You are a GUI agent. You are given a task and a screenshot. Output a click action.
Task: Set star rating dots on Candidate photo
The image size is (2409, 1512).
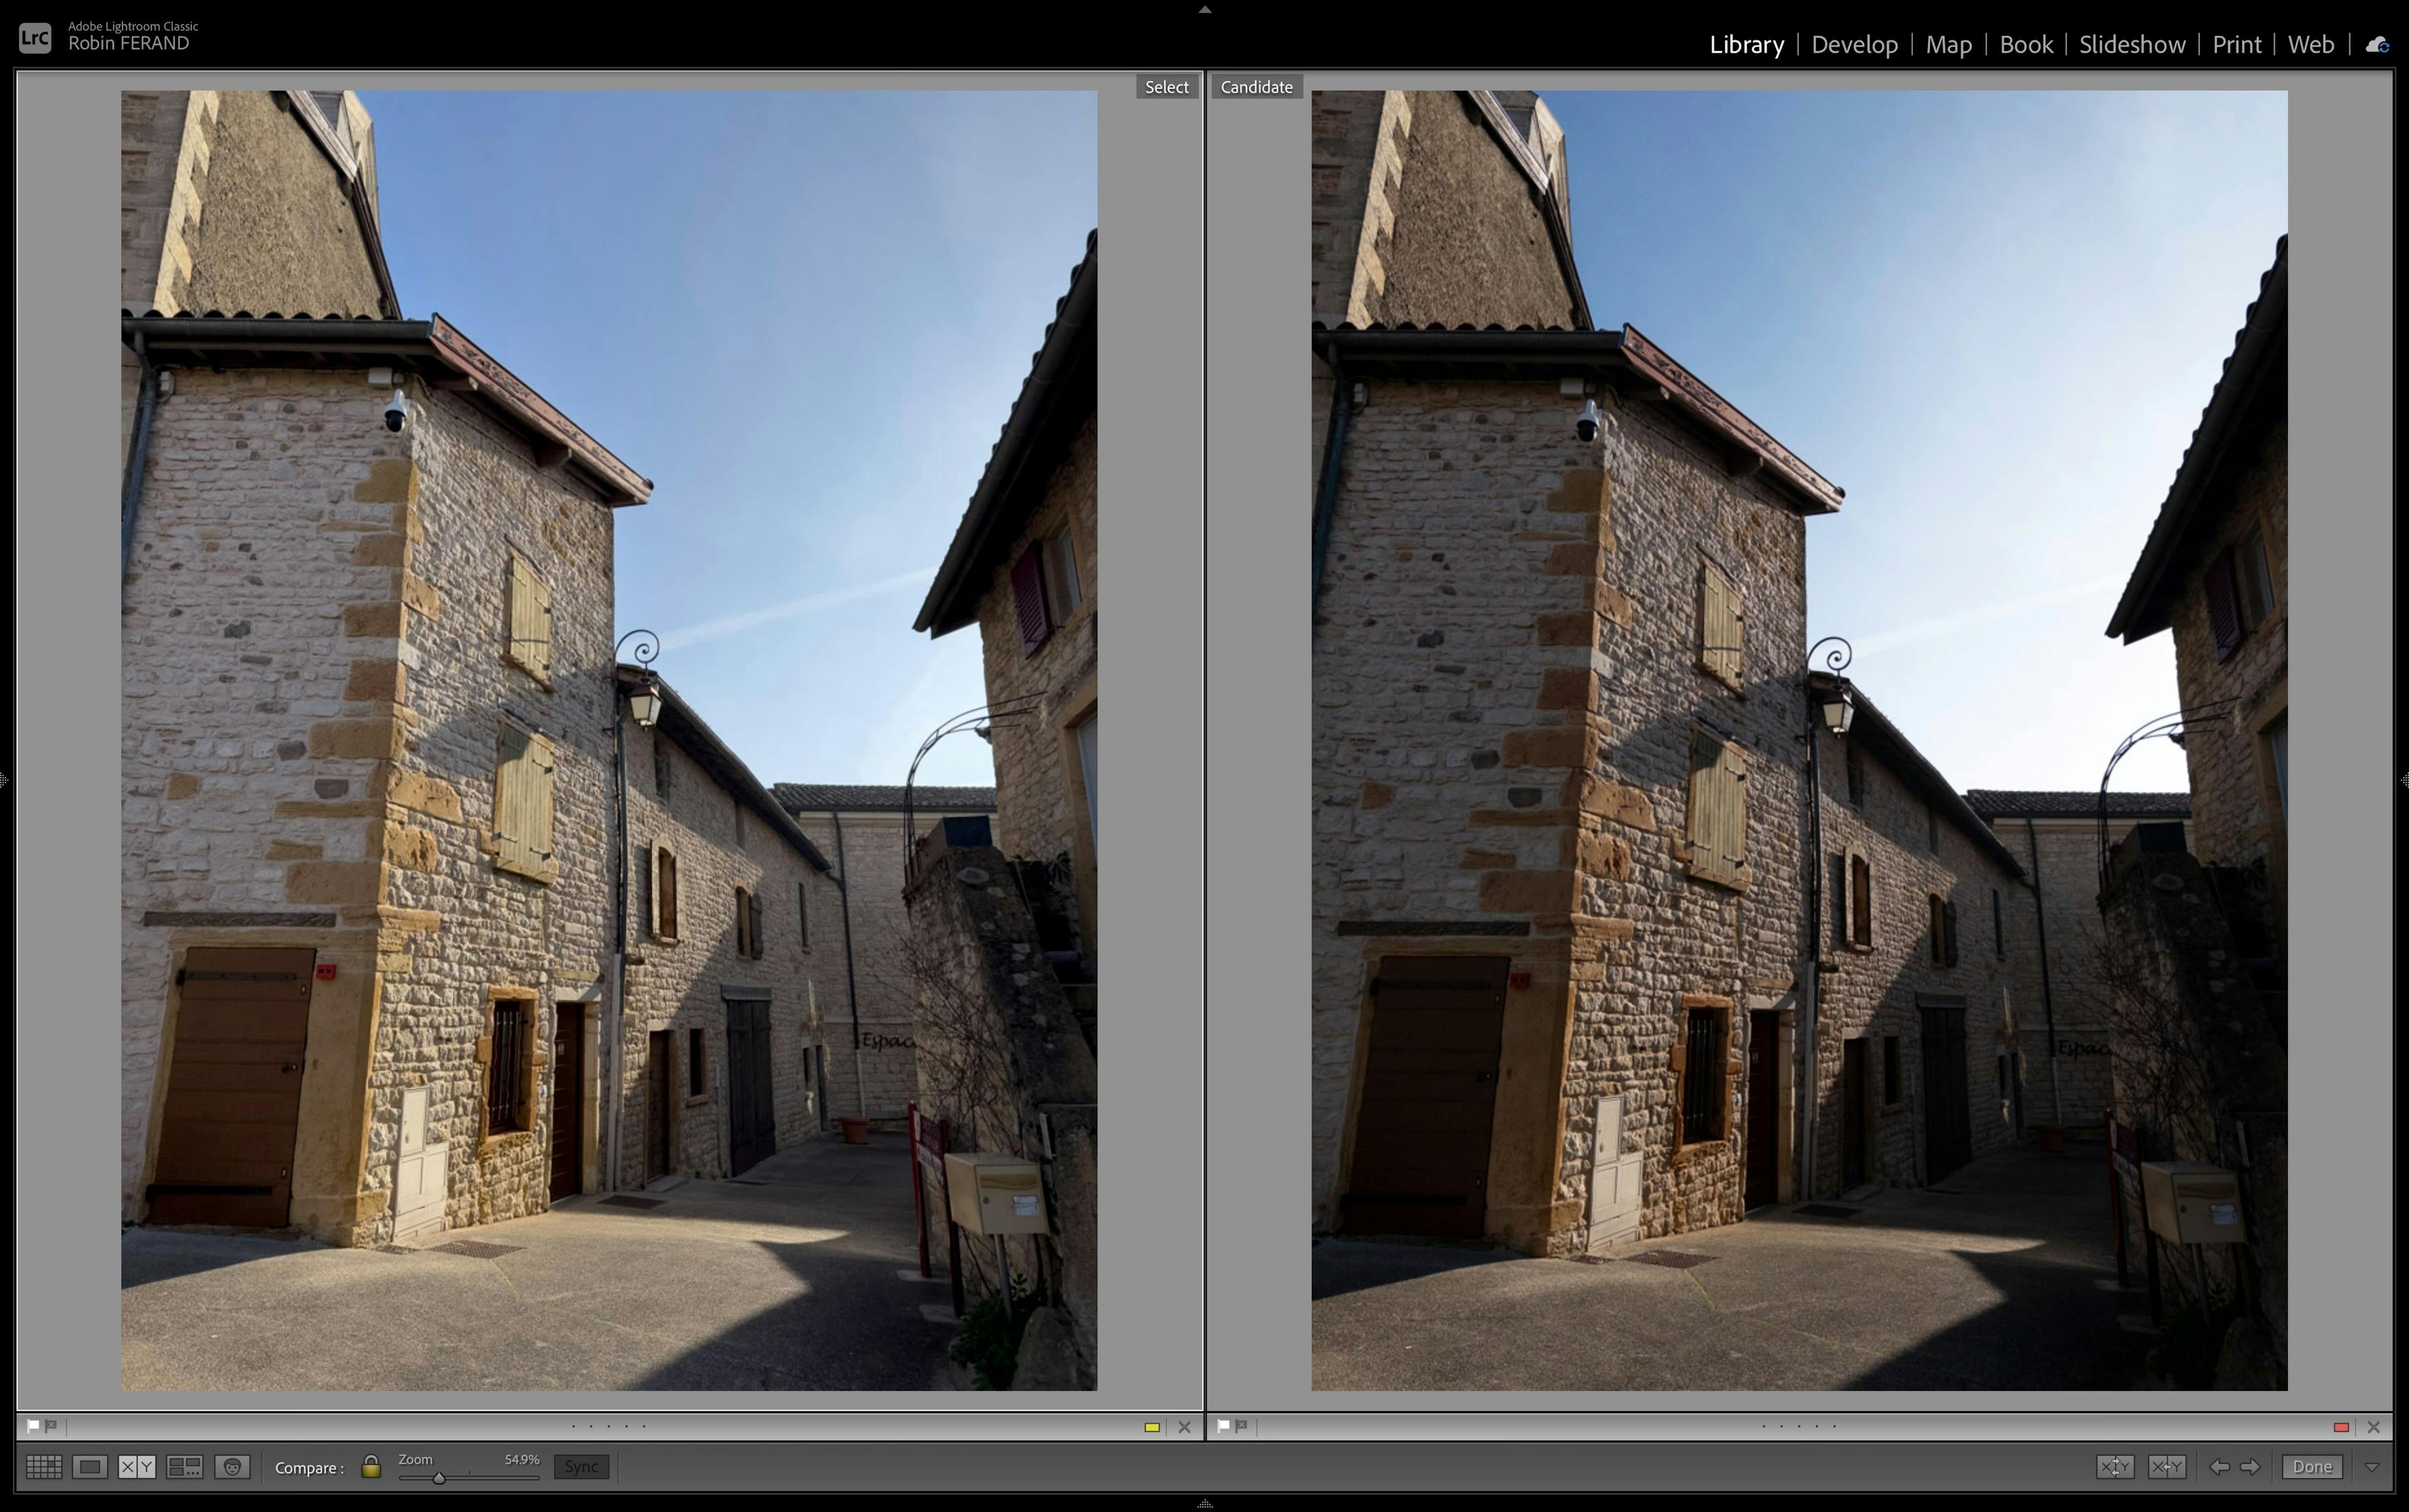[1799, 1427]
